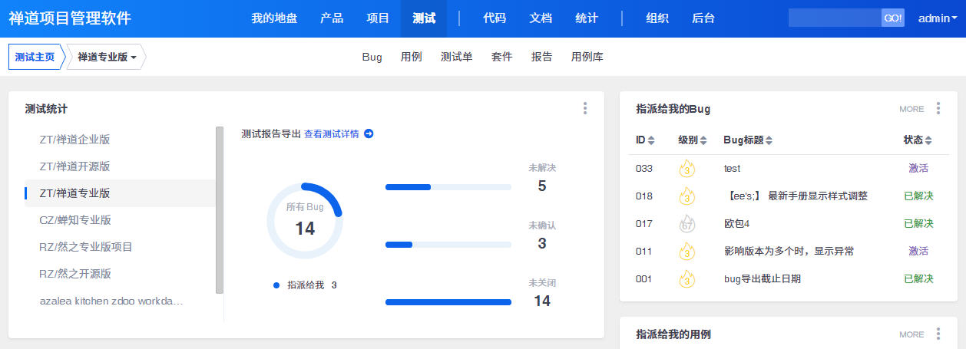Open the 指派给我的用例 panel three-dot menu

938,334
